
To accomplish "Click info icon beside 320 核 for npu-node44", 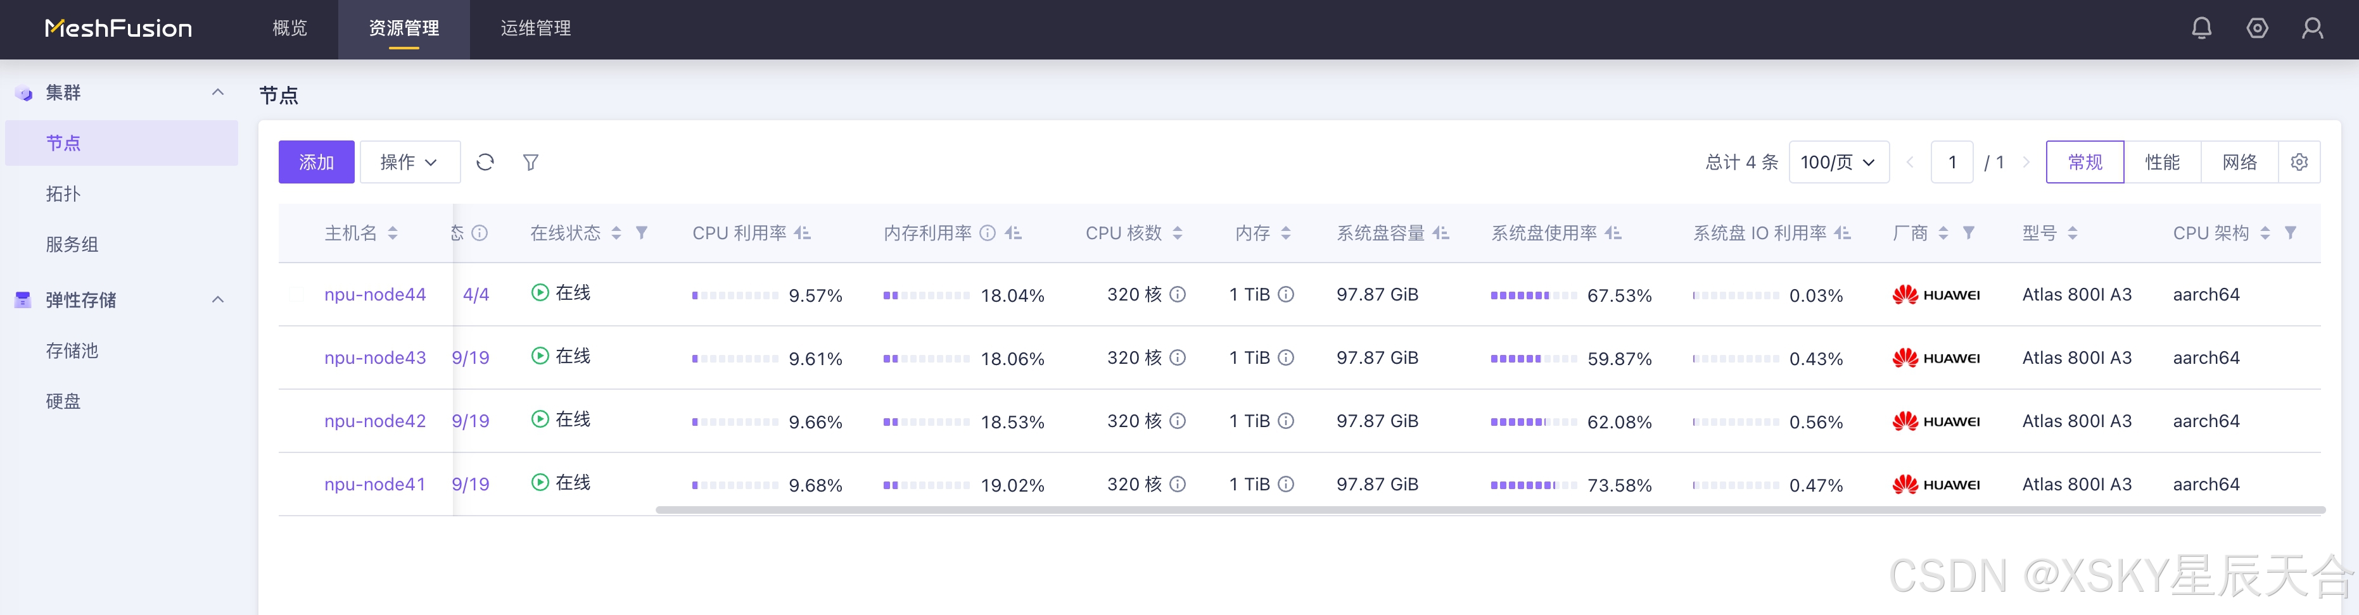I will (x=1179, y=295).
